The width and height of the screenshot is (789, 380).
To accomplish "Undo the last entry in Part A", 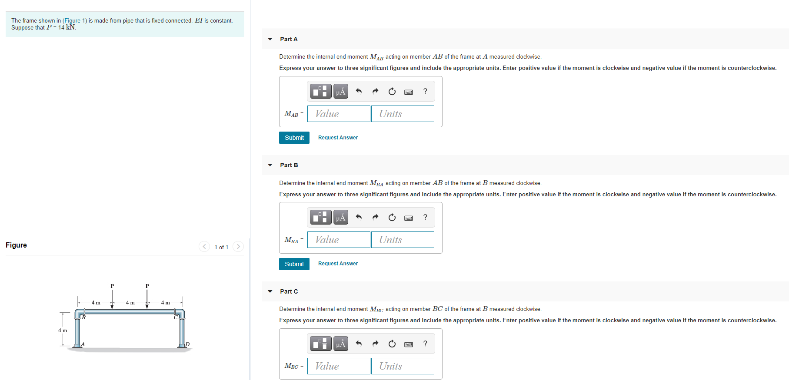I will pyautogui.click(x=359, y=91).
